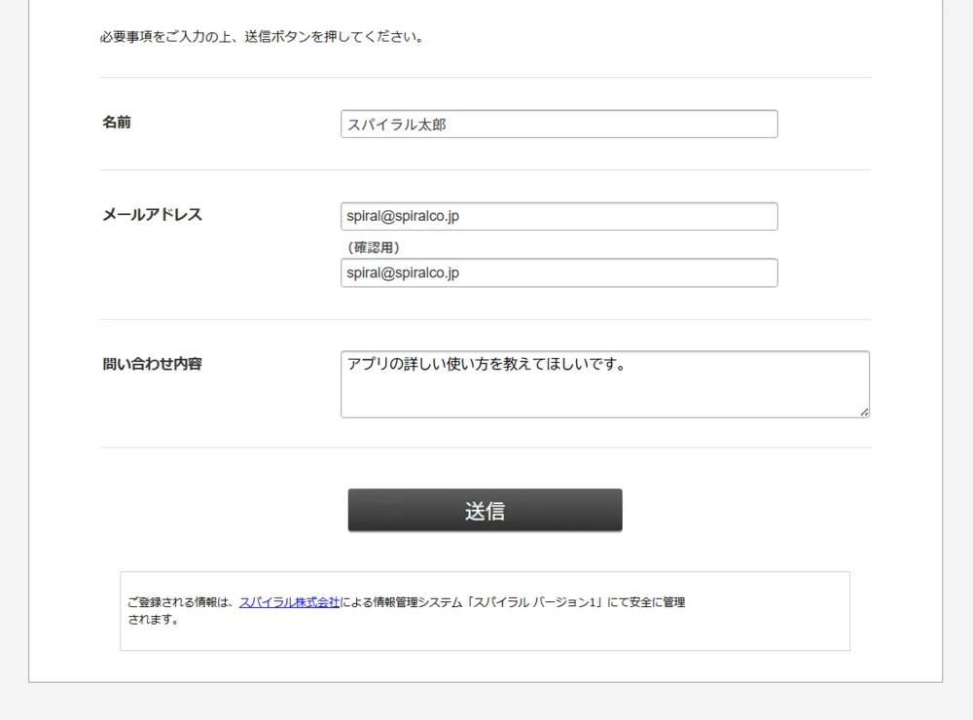Click the 名前 field label

click(117, 123)
